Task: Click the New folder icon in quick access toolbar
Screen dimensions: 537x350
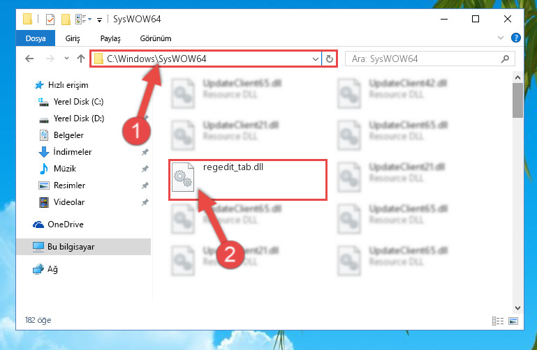Action: click(66, 19)
